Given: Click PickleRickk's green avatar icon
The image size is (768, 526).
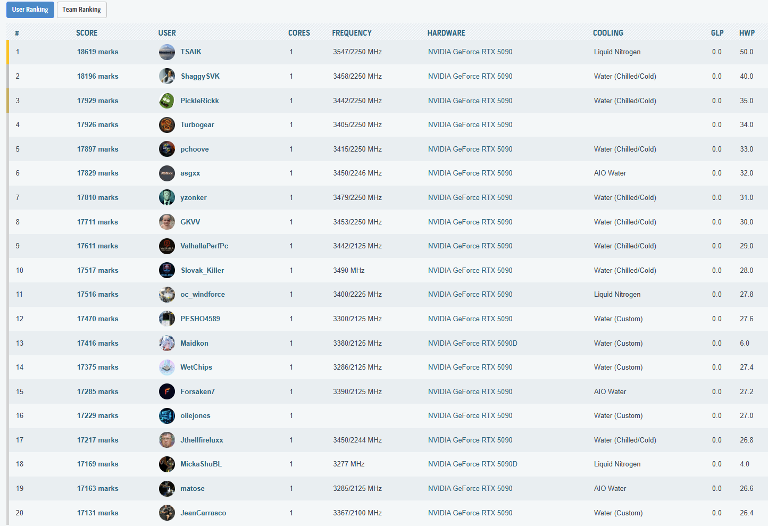Looking at the screenshot, I should pyautogui.click(x=166, y=101).
